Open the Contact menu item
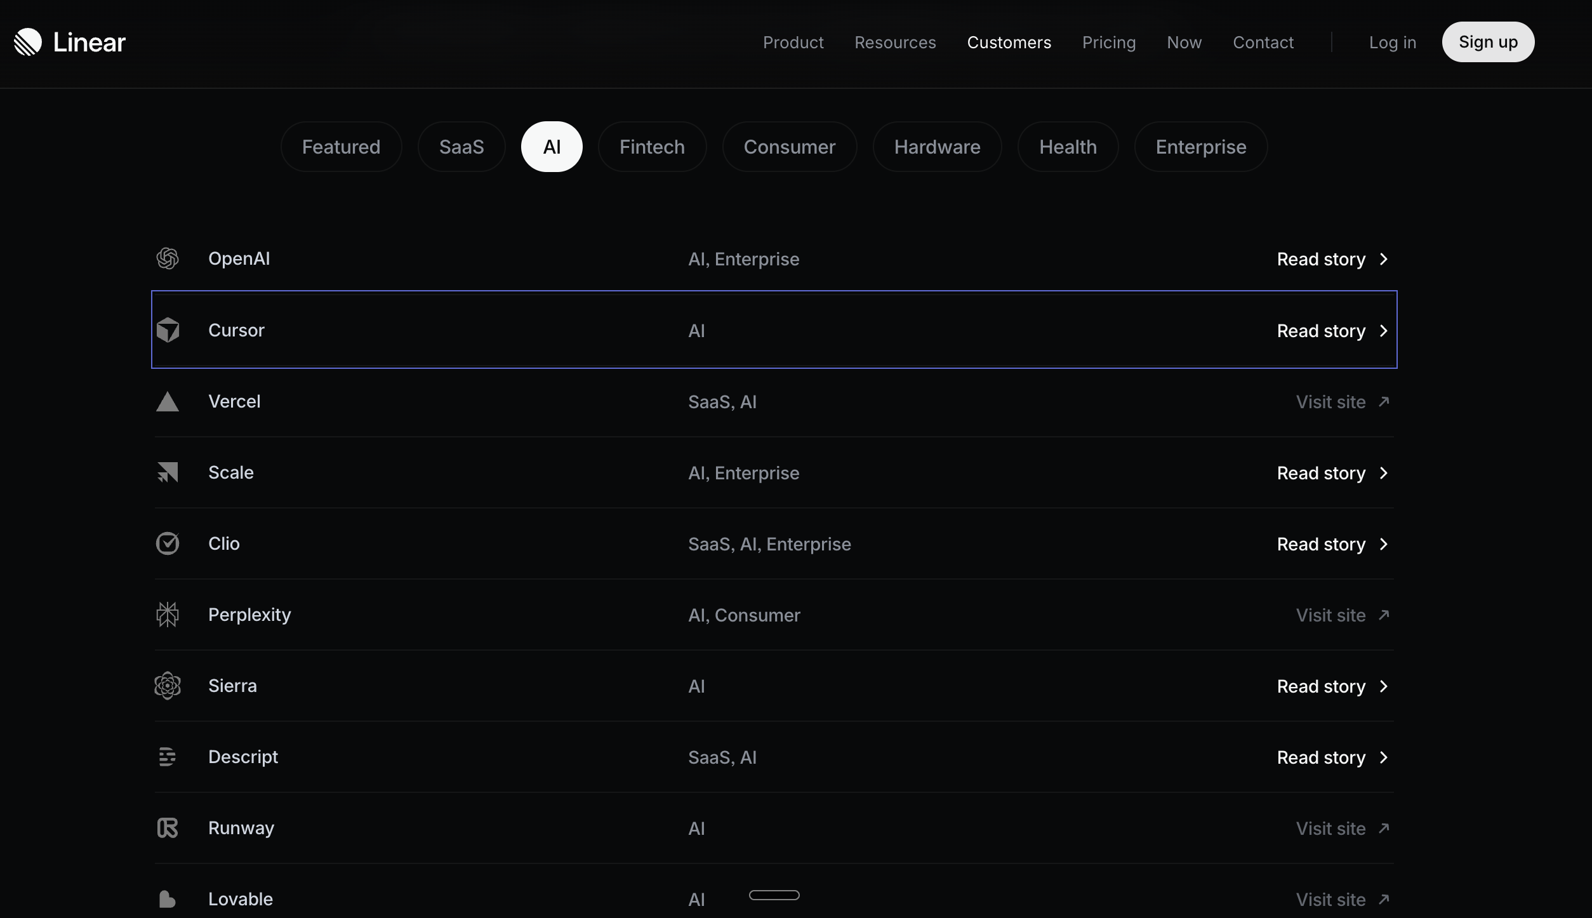1592x918 pixels. [x=1263, y=43]
